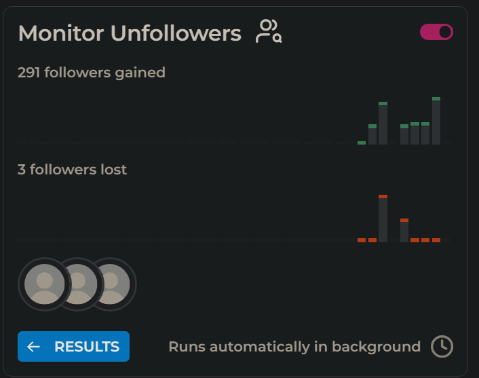Click the third green-topped bar in gained chart
Image resolution: width=479 pixels, height=378 pixels.
click(x=383, y=123)
